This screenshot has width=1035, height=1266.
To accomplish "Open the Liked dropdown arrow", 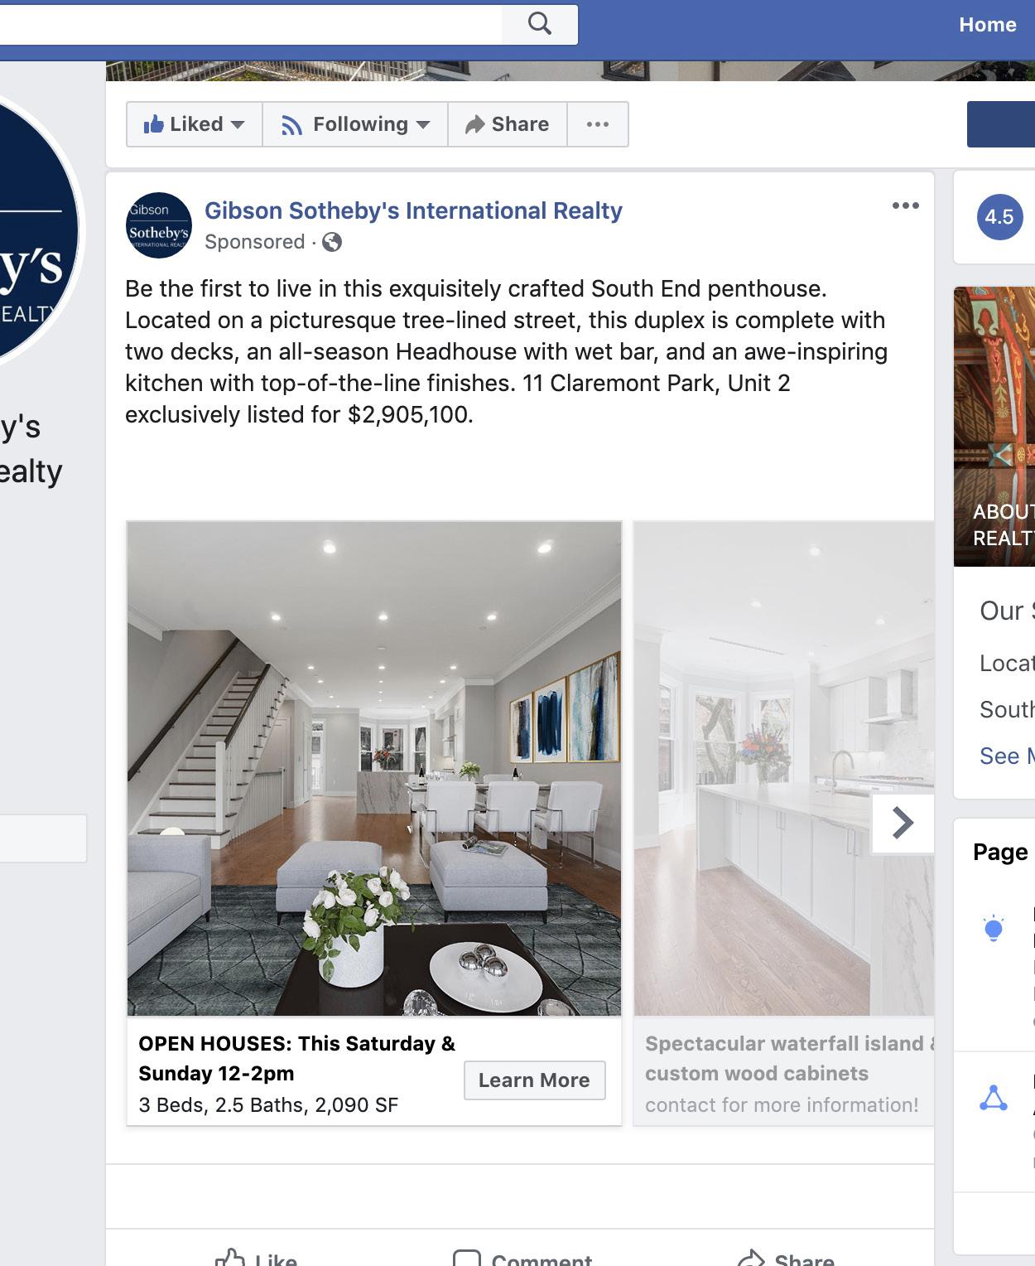I will (x=238, y=124).
